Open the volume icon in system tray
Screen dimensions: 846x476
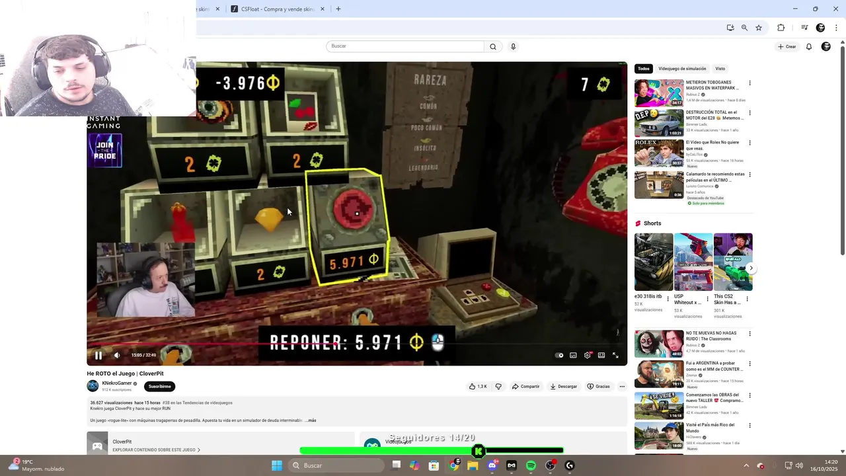coord(799,465)
